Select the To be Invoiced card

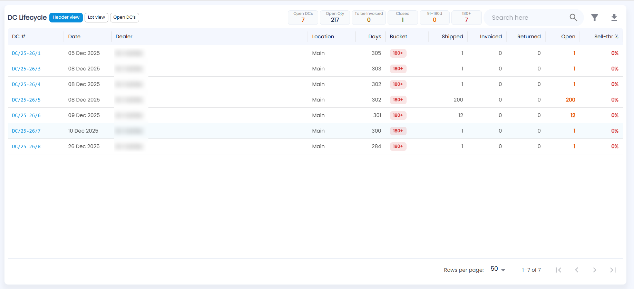point(369,18)
